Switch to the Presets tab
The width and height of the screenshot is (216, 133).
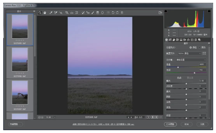(196, 40)
